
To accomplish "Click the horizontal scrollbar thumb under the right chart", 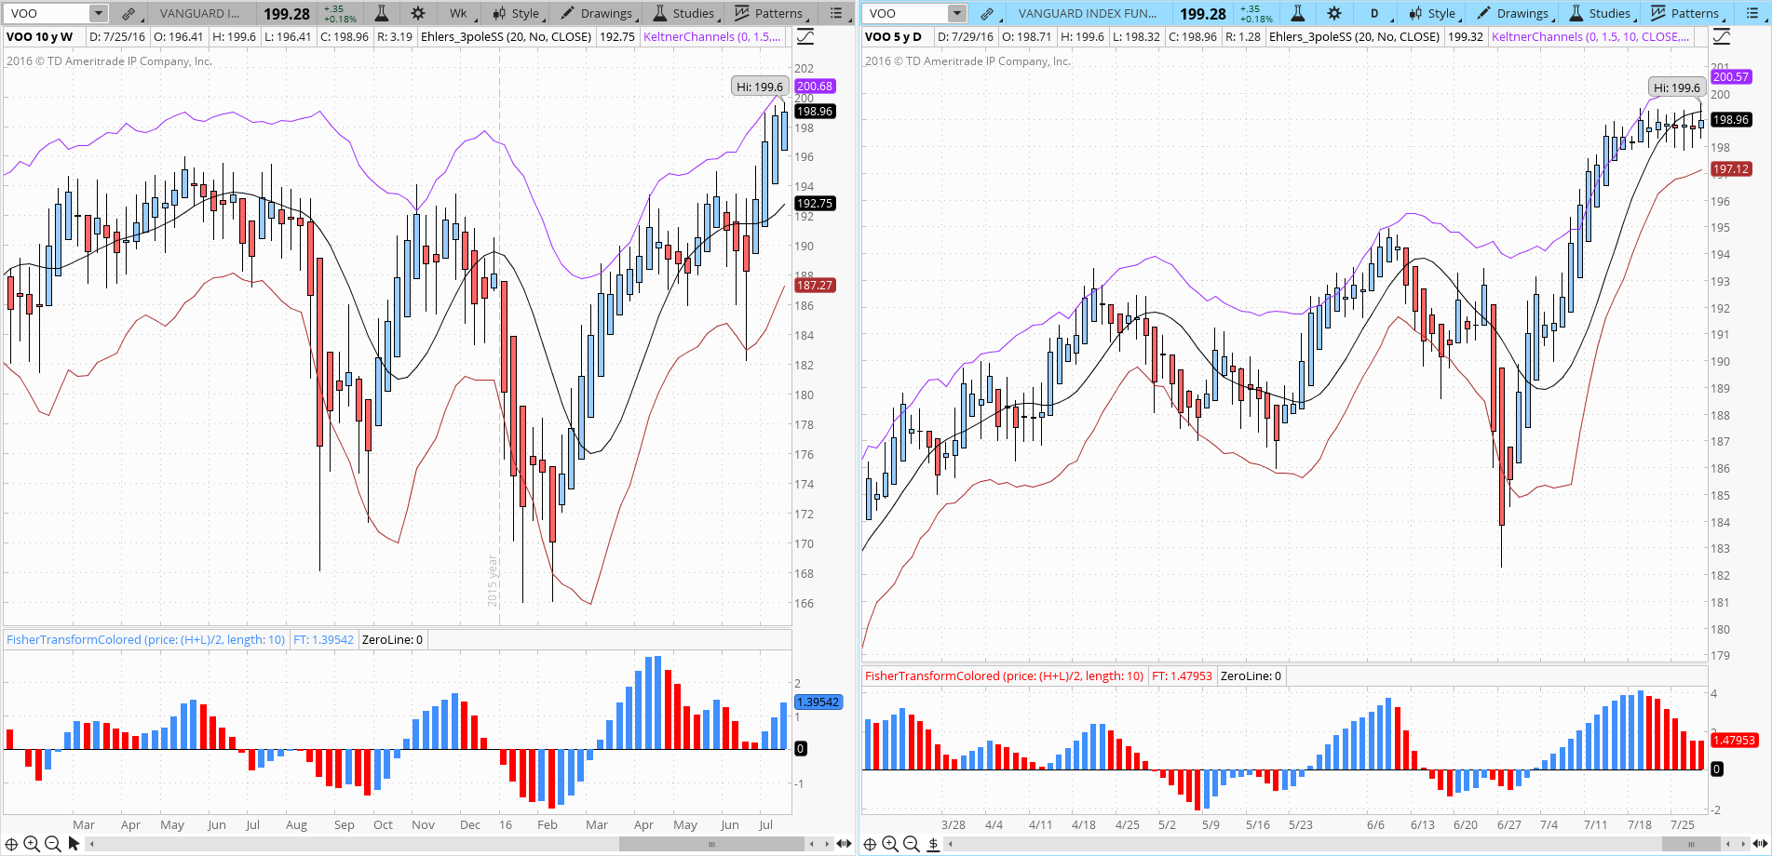I will 1692,844.
